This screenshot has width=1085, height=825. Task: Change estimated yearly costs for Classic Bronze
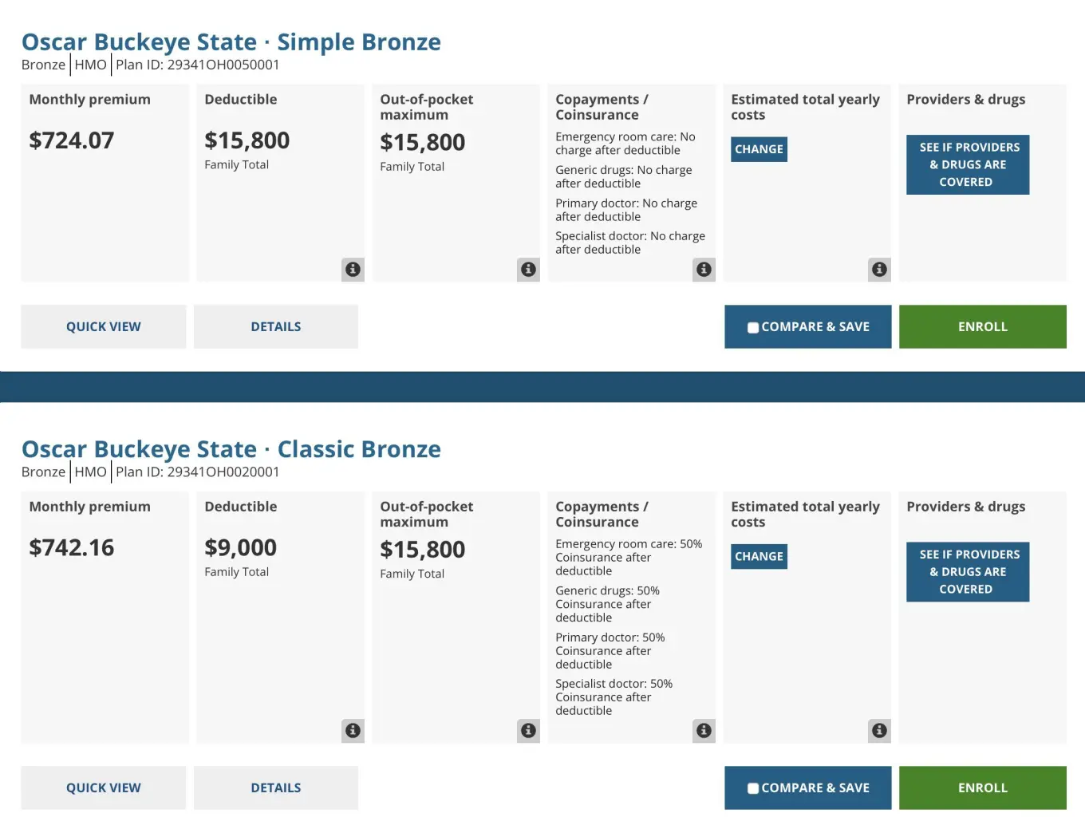pyautogui.click(x=759, y=556)
